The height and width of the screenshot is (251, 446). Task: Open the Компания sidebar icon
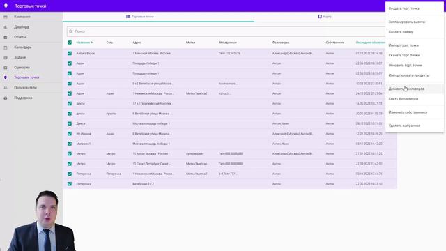6,17
